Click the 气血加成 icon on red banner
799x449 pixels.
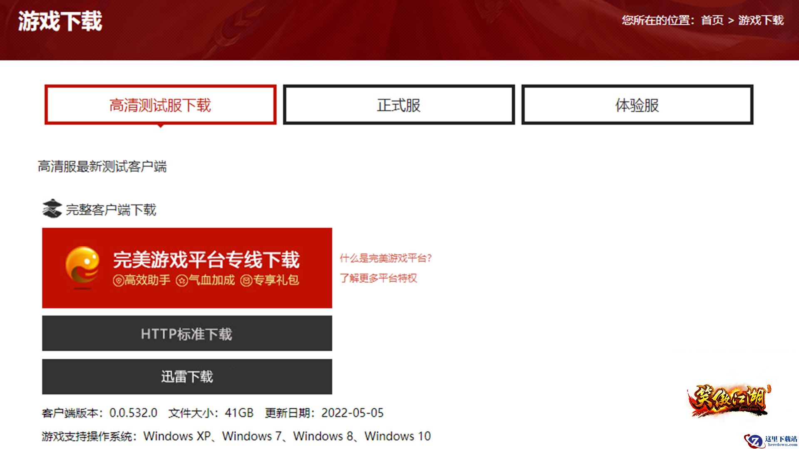pos(182,281)
